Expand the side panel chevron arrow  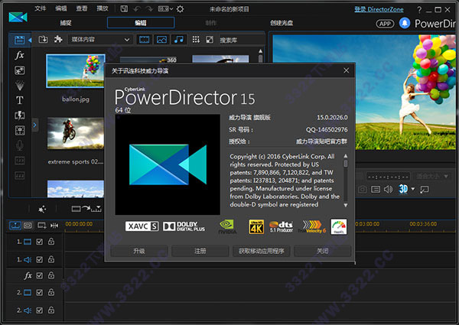click(34, 124)
